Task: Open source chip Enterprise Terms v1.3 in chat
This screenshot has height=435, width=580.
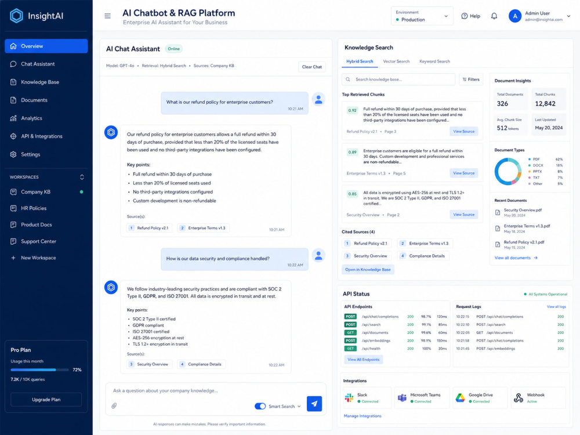Action: [x=204, y=228]
